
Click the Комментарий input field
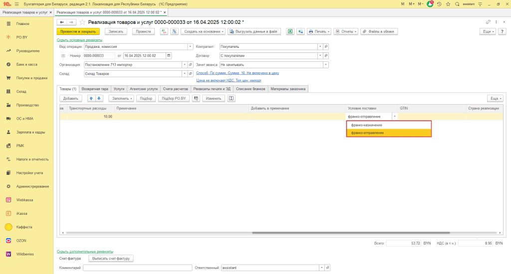pos(137,268)
